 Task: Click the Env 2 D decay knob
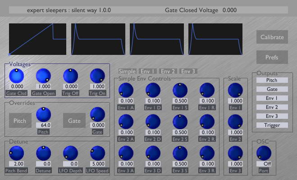pos(153,121)
